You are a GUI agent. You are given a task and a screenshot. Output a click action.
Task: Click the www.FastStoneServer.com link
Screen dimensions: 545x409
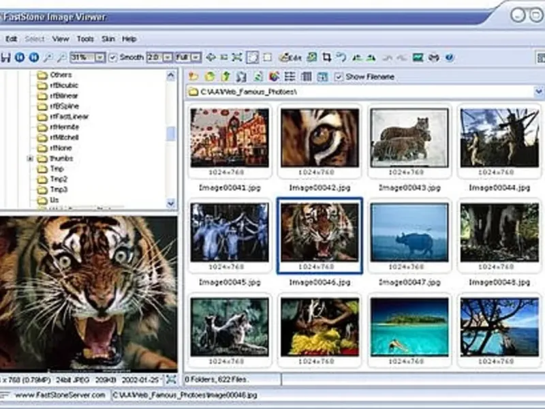pos(60,395)
